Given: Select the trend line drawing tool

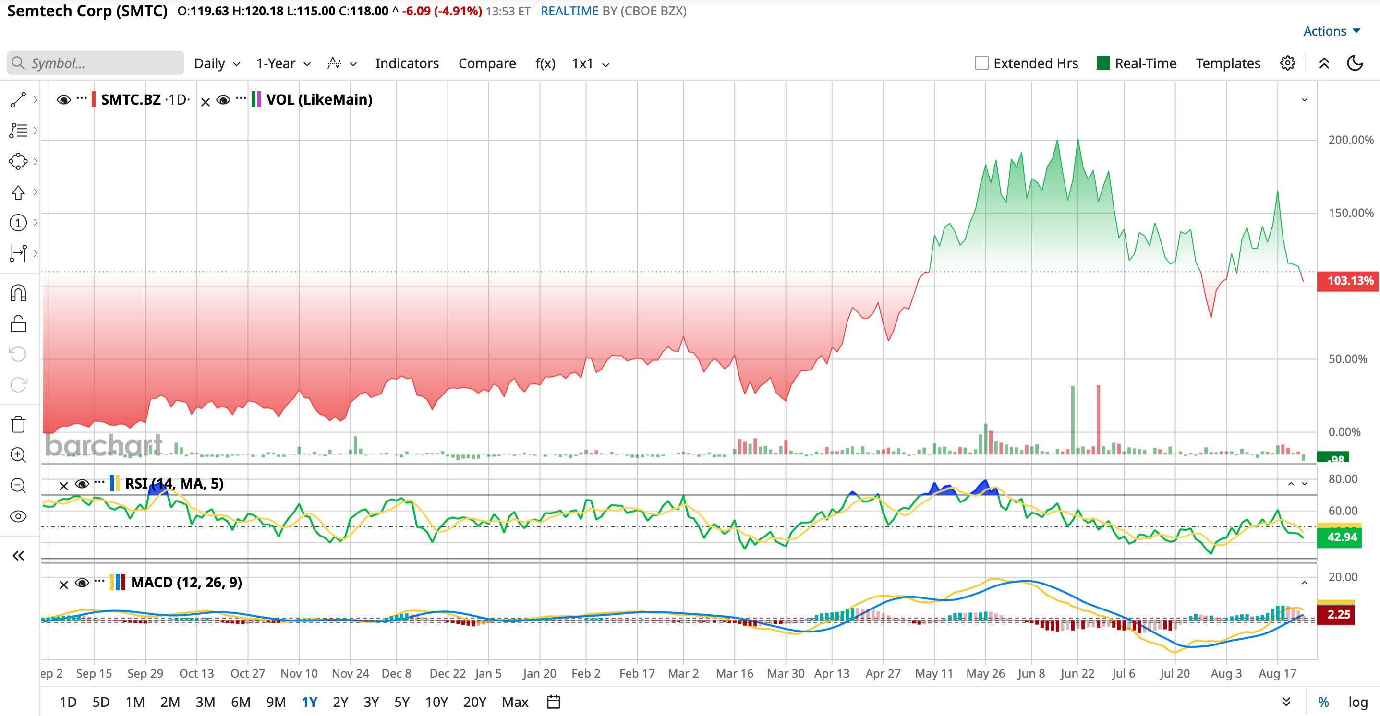Looking at the screenshot, I should tap(18, 100).
